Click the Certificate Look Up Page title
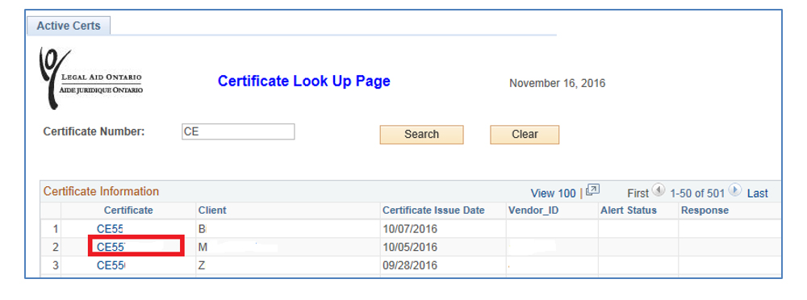This screenshot has height=300, width=807. click(x=303, y=81)
